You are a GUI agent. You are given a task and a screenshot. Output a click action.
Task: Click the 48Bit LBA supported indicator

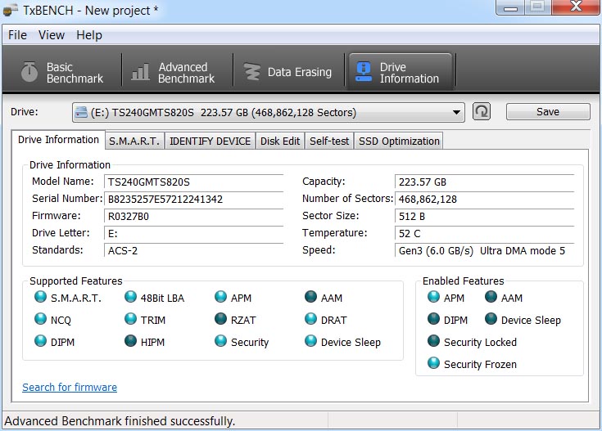pos(130,297)
